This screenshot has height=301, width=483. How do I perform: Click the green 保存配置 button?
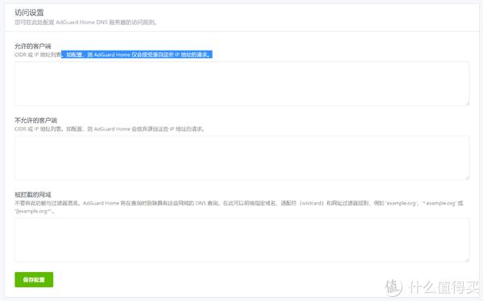click(34, 279)
